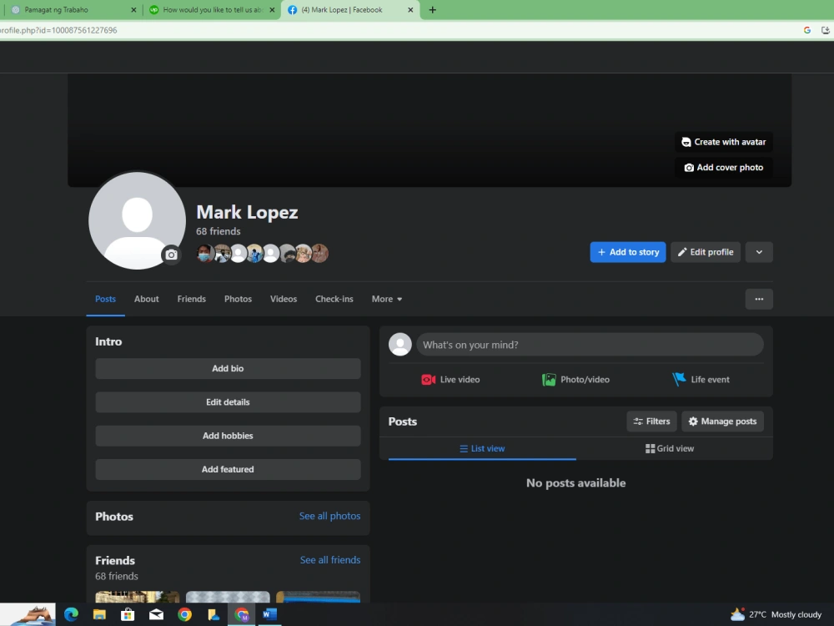Click the camera icon on profile picture
The height and width of the screenshot is (626, 834).
point(171,255)
